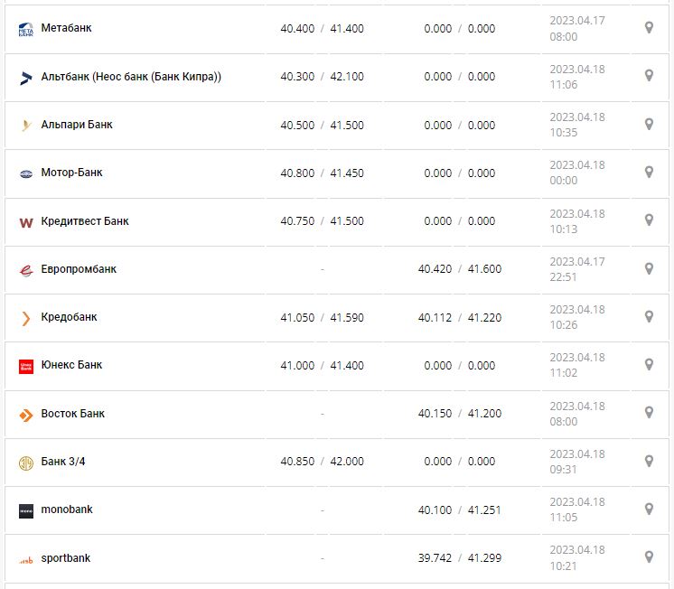Image resolution: width=674 pixels, height=589 pixels.
Task: Click Мотор-Банк rate 40.800 / 41.450
Action: [x=322, y=173]
